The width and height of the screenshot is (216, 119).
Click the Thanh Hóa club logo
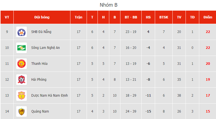pos(22,64)
